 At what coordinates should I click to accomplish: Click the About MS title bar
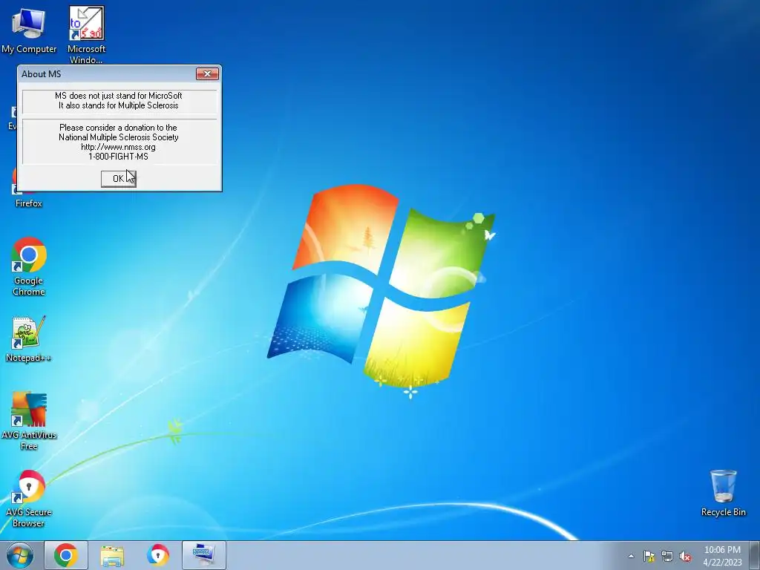[x=107, y=73]
